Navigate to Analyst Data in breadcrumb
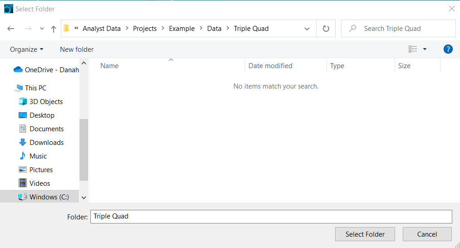This screenshot has height=248, width=460. pos(102,29)
